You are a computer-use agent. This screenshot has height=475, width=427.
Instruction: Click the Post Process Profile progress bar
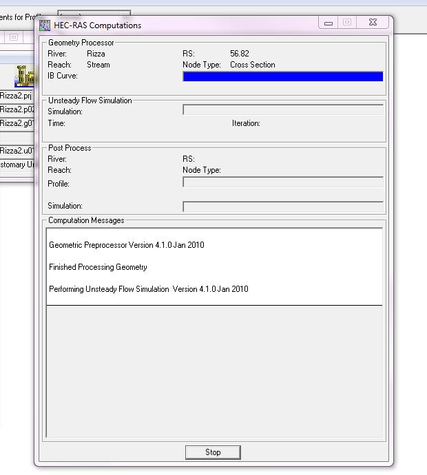(282, 182)
